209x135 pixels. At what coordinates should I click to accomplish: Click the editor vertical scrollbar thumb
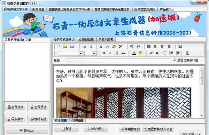[201, 78]
